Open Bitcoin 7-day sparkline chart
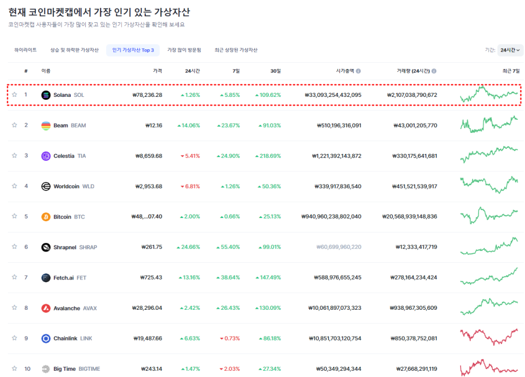This screenshot has height=377, width=525. pyautogui.click(x=489, y=216)
